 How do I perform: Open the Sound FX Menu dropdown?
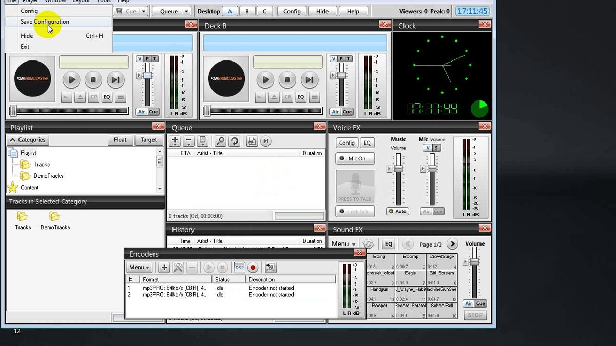[343, 244]
